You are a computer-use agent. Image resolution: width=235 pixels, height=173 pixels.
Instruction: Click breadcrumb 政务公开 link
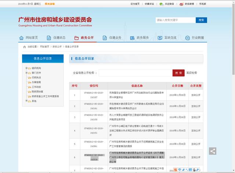(57, 47)
